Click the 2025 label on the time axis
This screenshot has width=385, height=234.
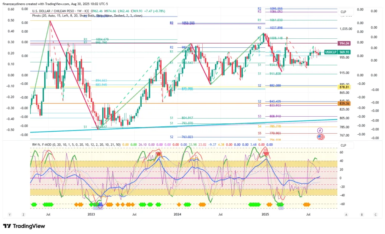click(265, 214)
